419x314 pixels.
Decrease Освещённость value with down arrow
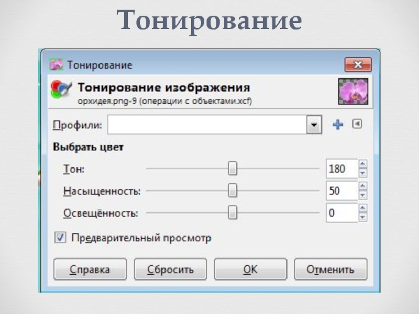pos(363,218)
